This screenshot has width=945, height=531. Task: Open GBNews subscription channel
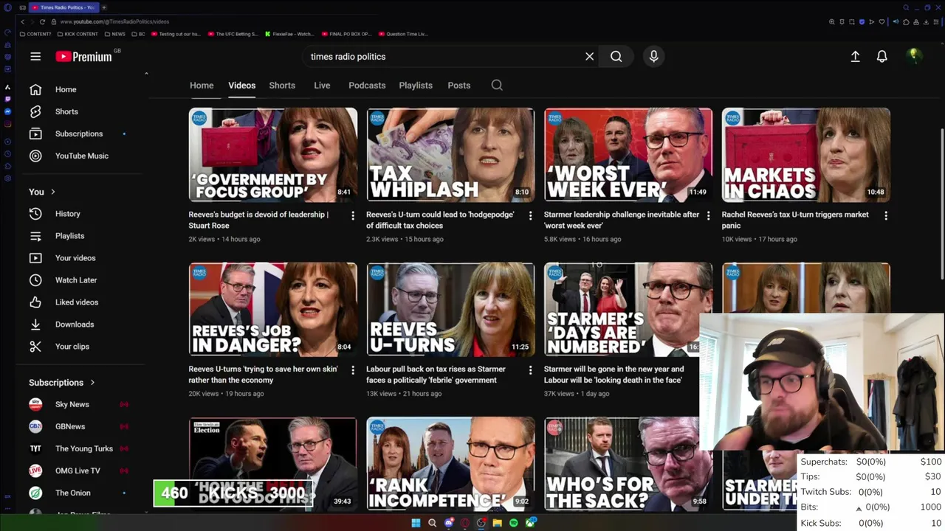click(70, 426)
